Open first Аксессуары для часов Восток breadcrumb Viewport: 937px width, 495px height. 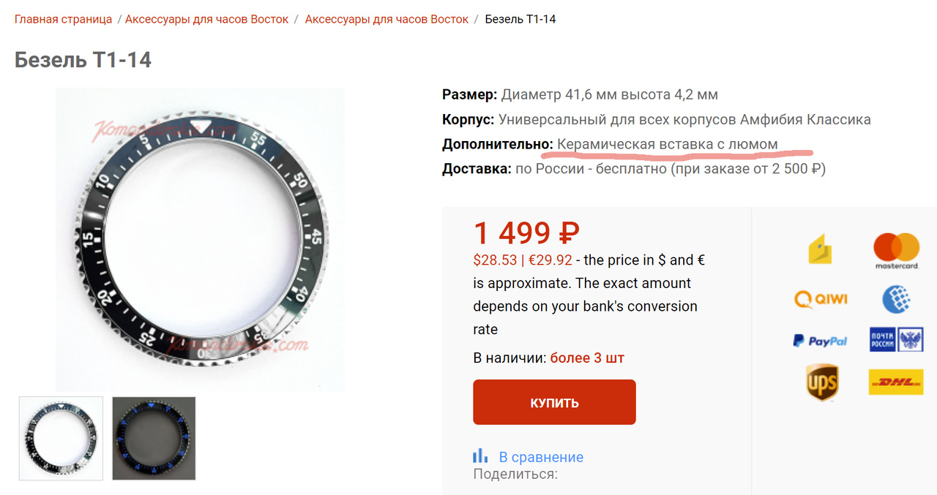pyautogui.click(x=206, y=19)
